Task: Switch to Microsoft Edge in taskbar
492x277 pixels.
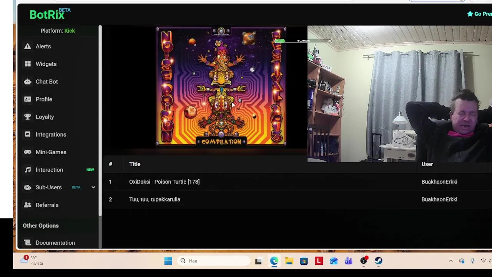Action: click(x=274, y=261)
